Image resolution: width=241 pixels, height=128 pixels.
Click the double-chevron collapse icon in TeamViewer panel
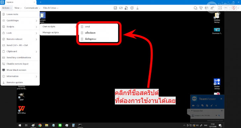click(x=216, y=106)
